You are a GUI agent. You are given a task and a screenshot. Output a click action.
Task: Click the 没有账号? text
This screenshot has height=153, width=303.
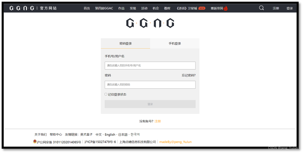pyautogui.click(x=146, y=121)
